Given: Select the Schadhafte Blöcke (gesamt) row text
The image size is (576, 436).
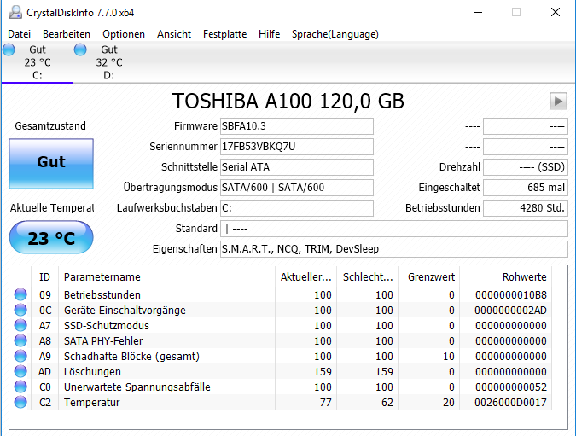Looking at the screenshot, I should pyautogui.click(x=131, y=357).
